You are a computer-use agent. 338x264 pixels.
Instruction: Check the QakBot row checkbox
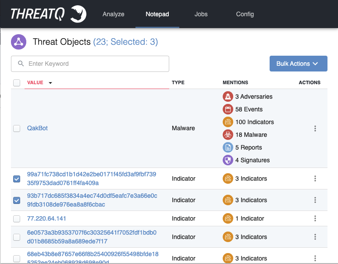point(17,128)
